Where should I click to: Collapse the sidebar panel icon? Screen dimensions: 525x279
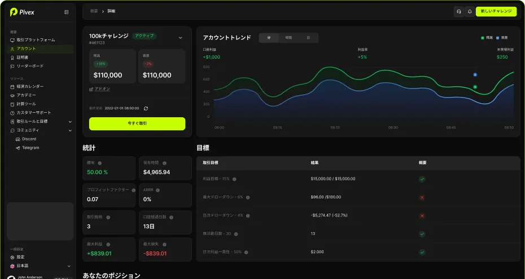[x=66, y=12]
